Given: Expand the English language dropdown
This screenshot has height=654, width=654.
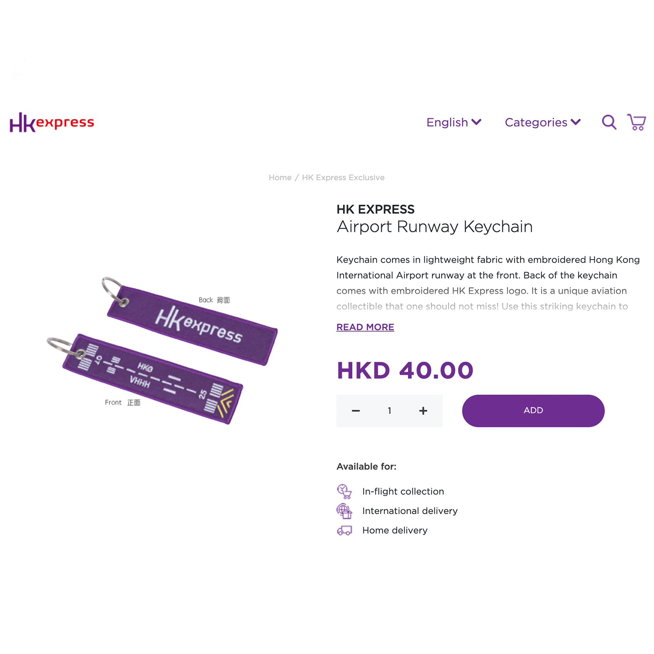Looking at the screenshot, I should pos(454,122).
